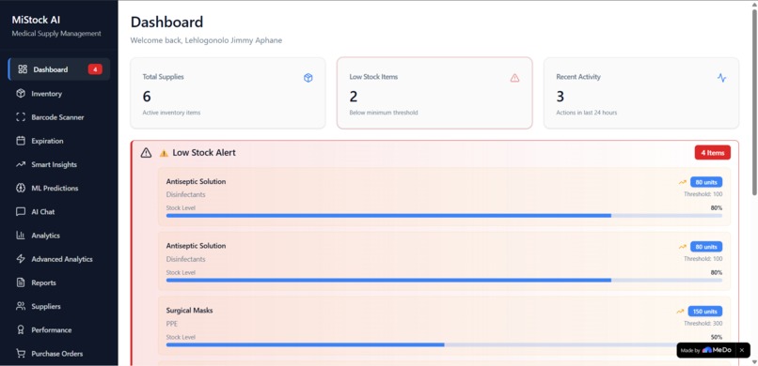Click the vertical page scrollbar

click(754, 101)
